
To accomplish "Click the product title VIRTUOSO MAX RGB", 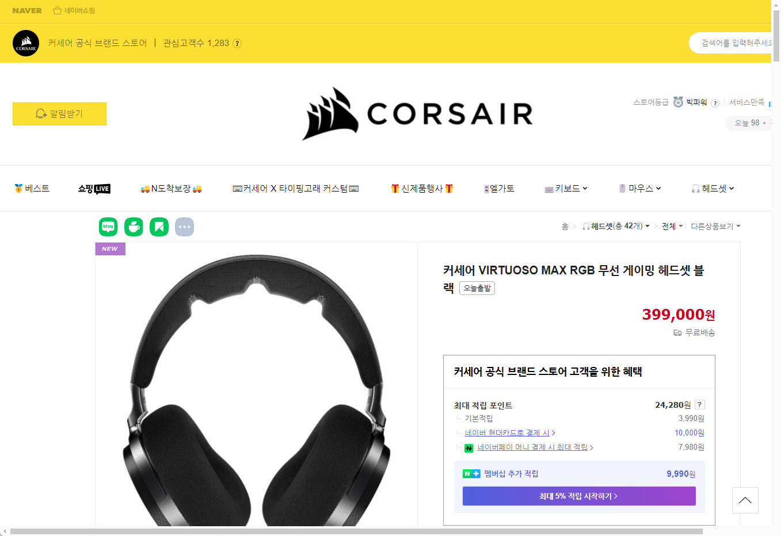I will [x=573, y=279].
